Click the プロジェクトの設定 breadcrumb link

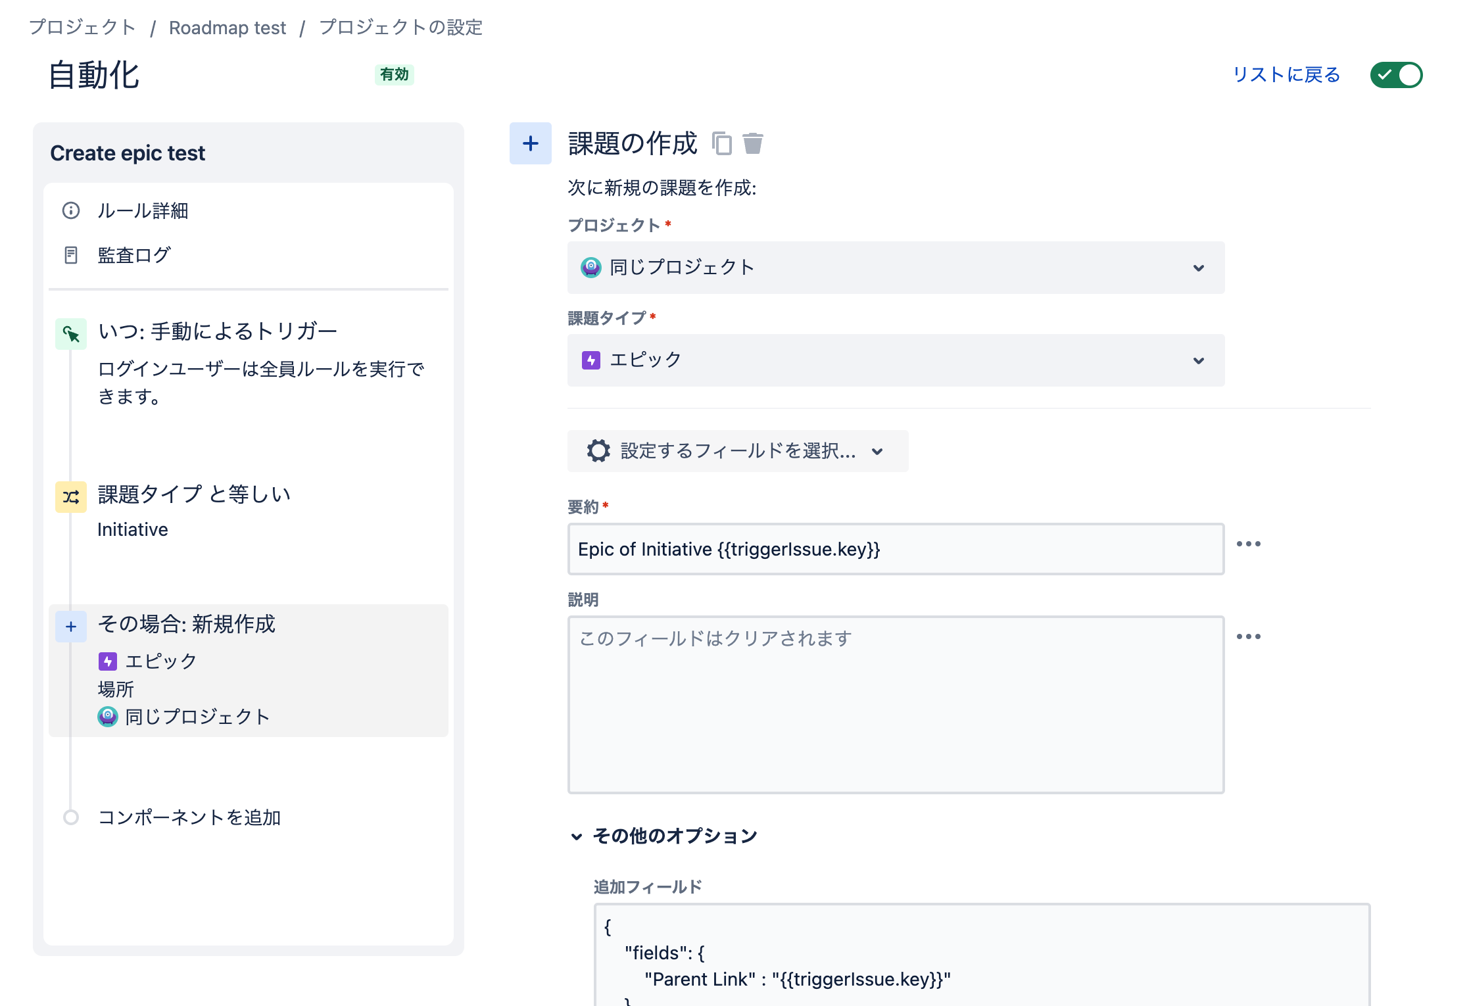tap(400, 27)
